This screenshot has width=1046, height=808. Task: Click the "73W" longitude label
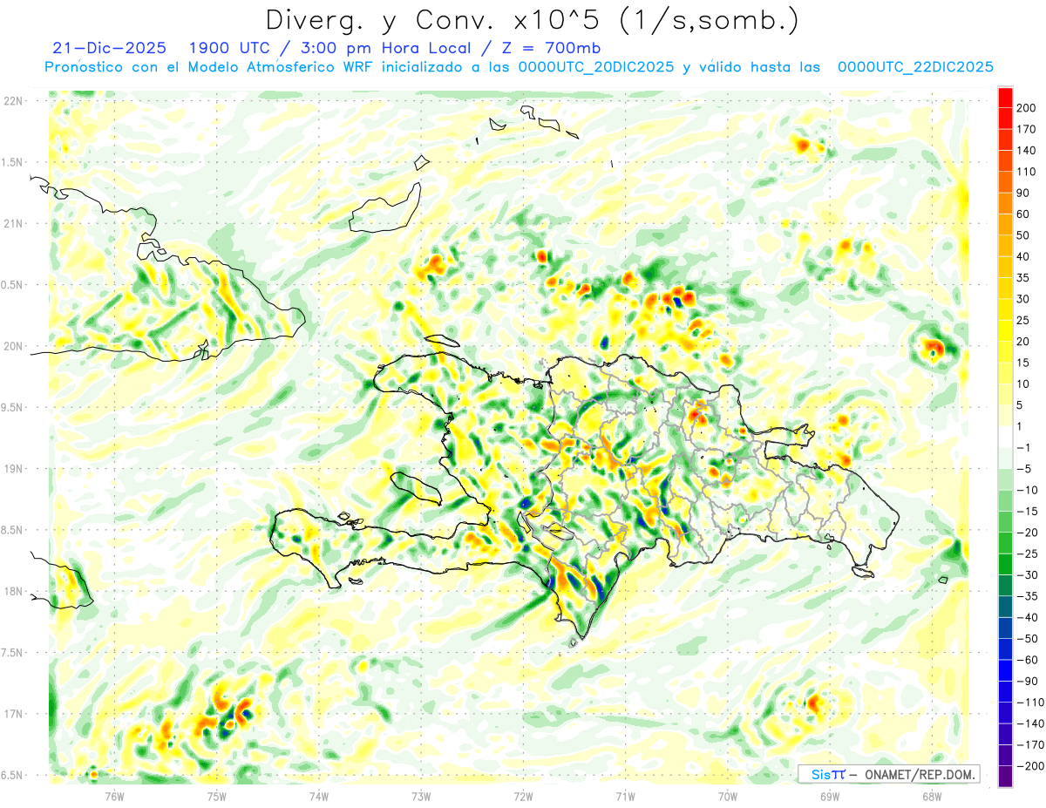pos(421,796)
